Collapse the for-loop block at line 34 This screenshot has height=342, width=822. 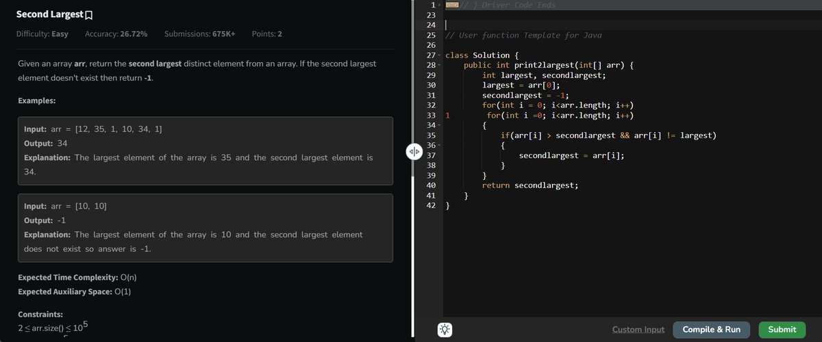[438, 125]
